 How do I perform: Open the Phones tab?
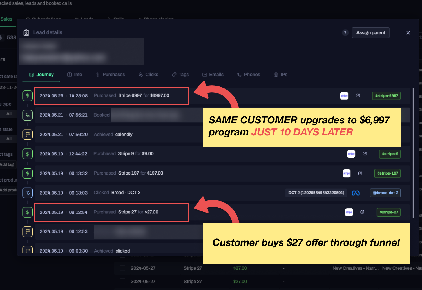coord(249,75)
